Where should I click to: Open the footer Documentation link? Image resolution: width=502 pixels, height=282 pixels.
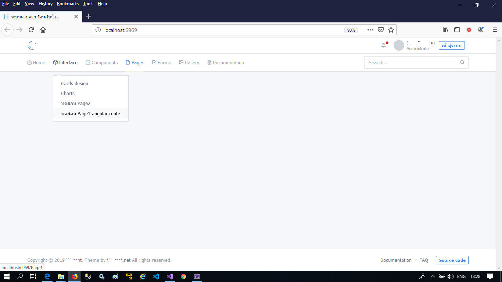tap(396, 260)
